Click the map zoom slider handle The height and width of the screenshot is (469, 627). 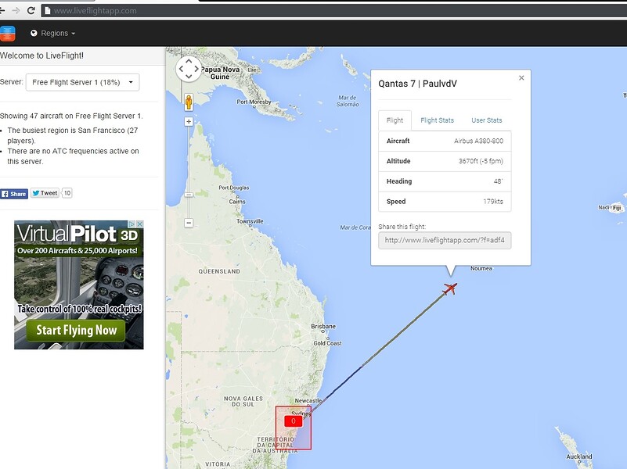point(189,195)
